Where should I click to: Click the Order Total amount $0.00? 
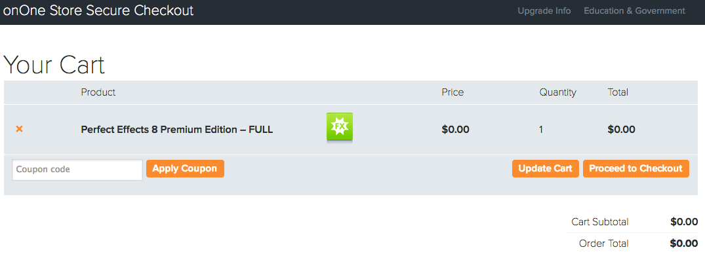(x=684, y=244)
